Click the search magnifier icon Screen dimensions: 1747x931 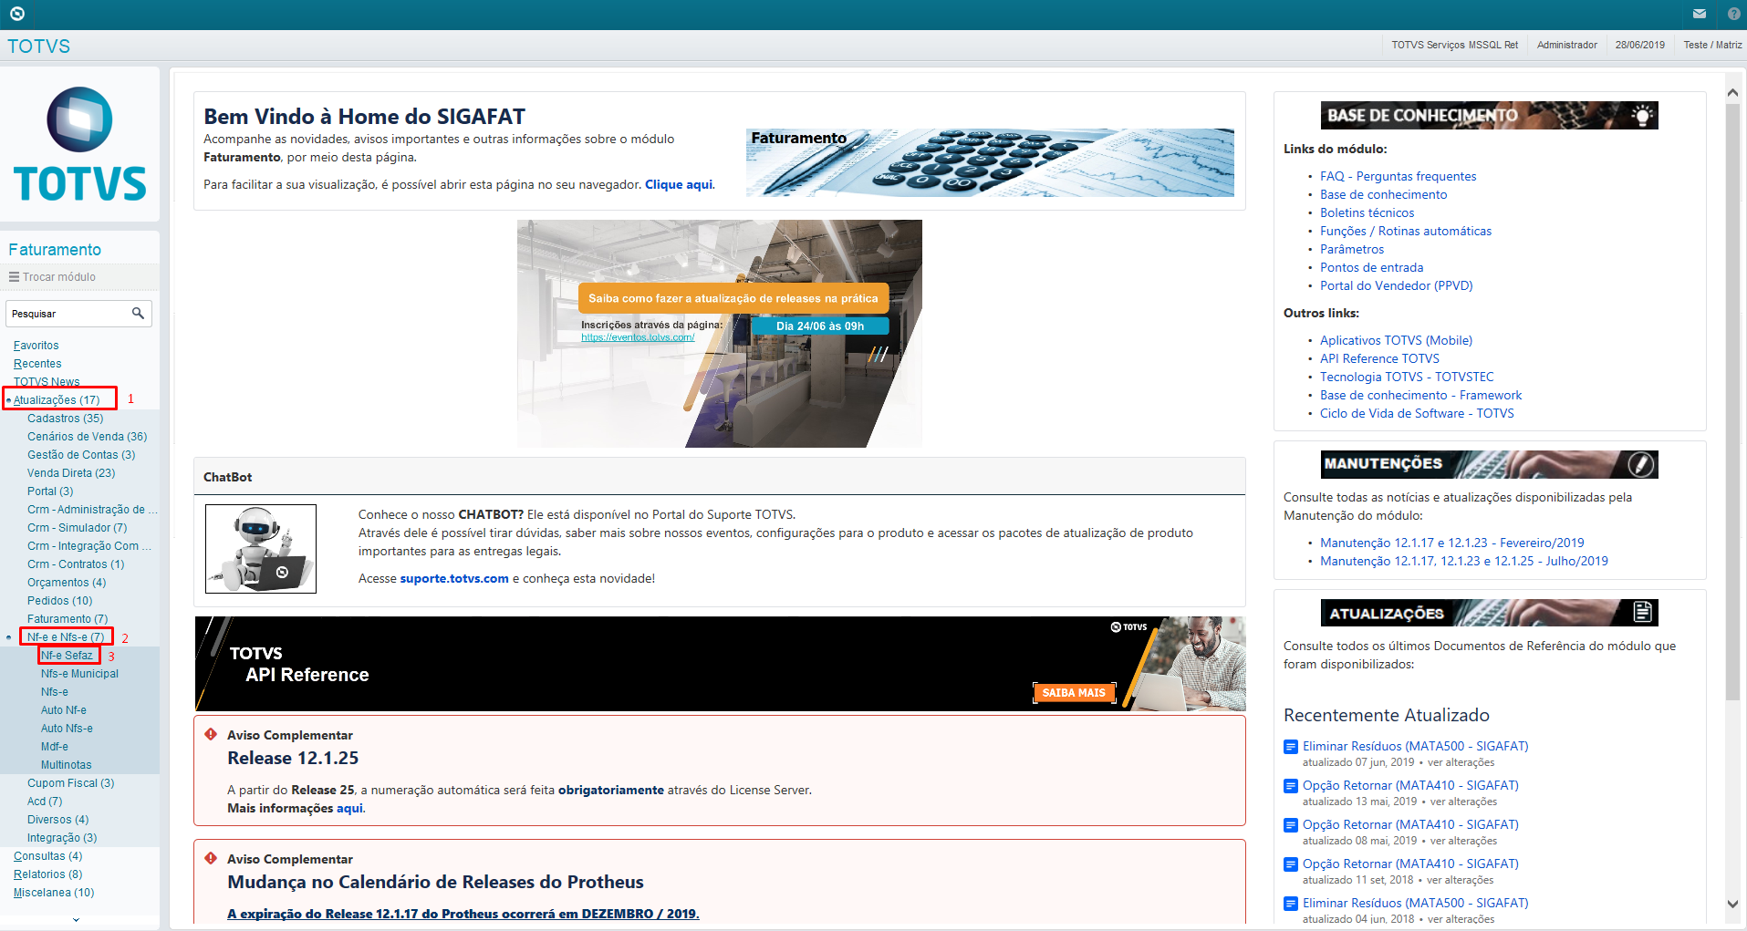[138, 313]
